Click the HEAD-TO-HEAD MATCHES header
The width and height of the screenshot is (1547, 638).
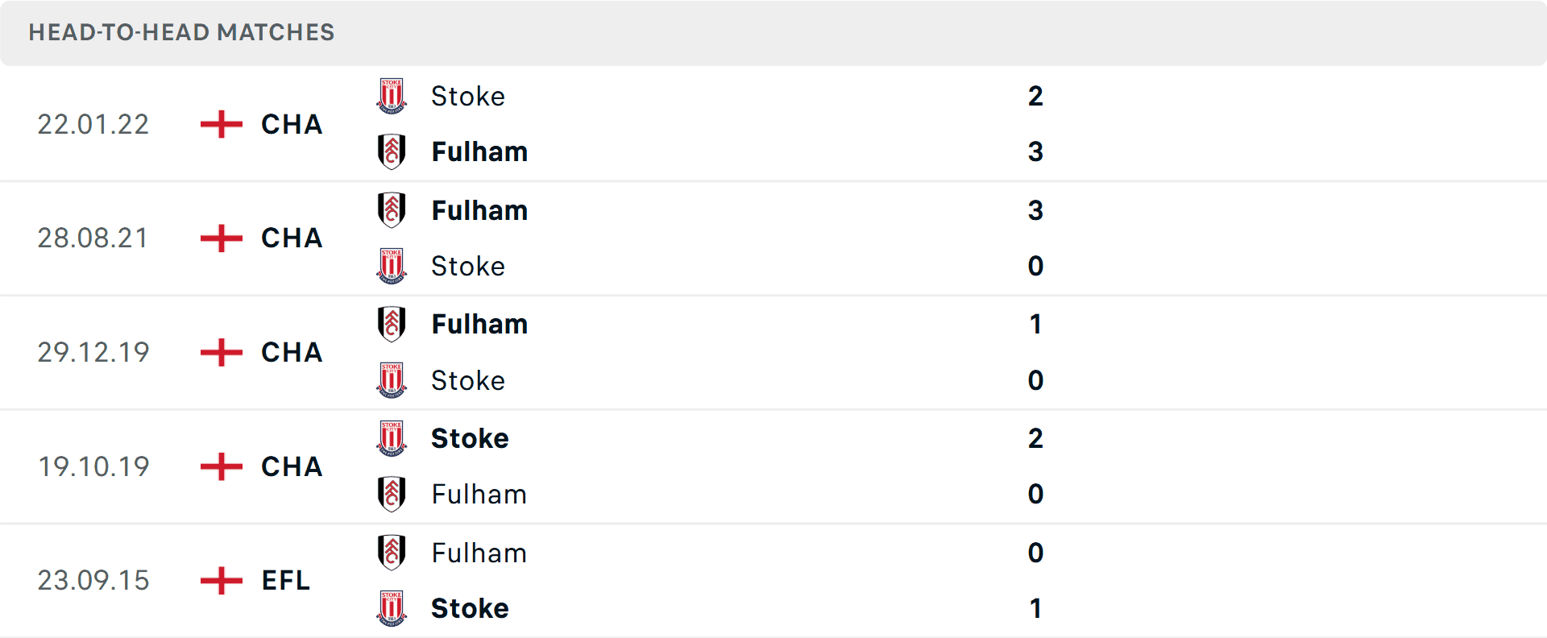point(181,33)
